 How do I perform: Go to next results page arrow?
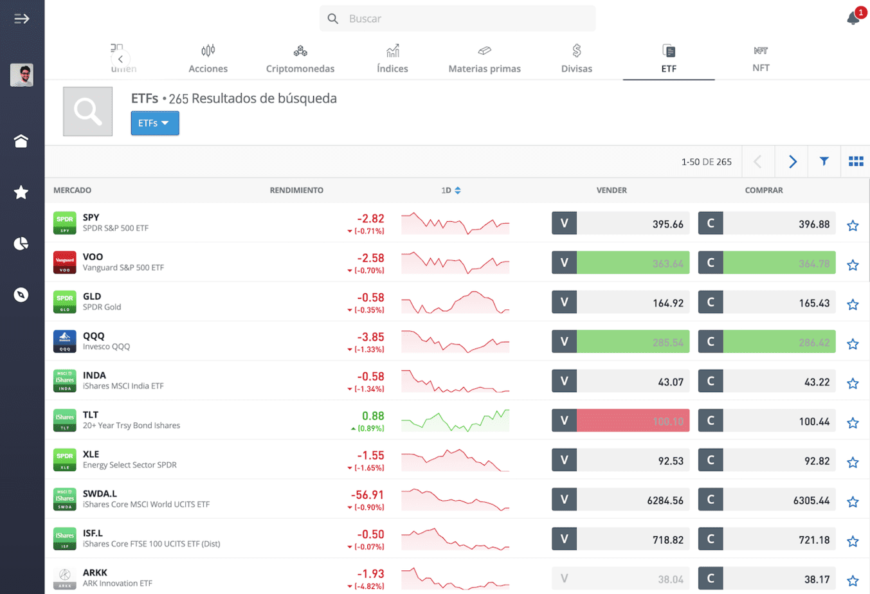click(792, 161)
